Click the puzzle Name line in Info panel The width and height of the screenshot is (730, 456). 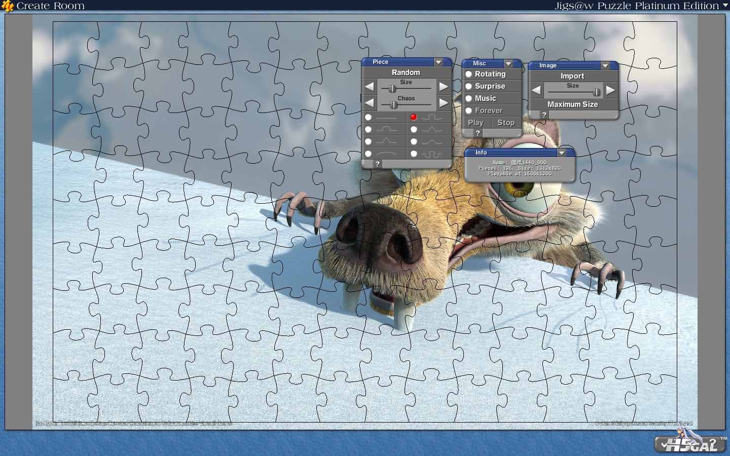click(x=520, y=163)
